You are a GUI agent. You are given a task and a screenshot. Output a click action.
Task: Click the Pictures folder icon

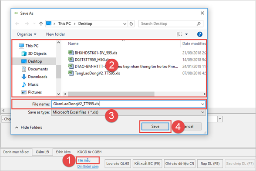coord(24,92)
